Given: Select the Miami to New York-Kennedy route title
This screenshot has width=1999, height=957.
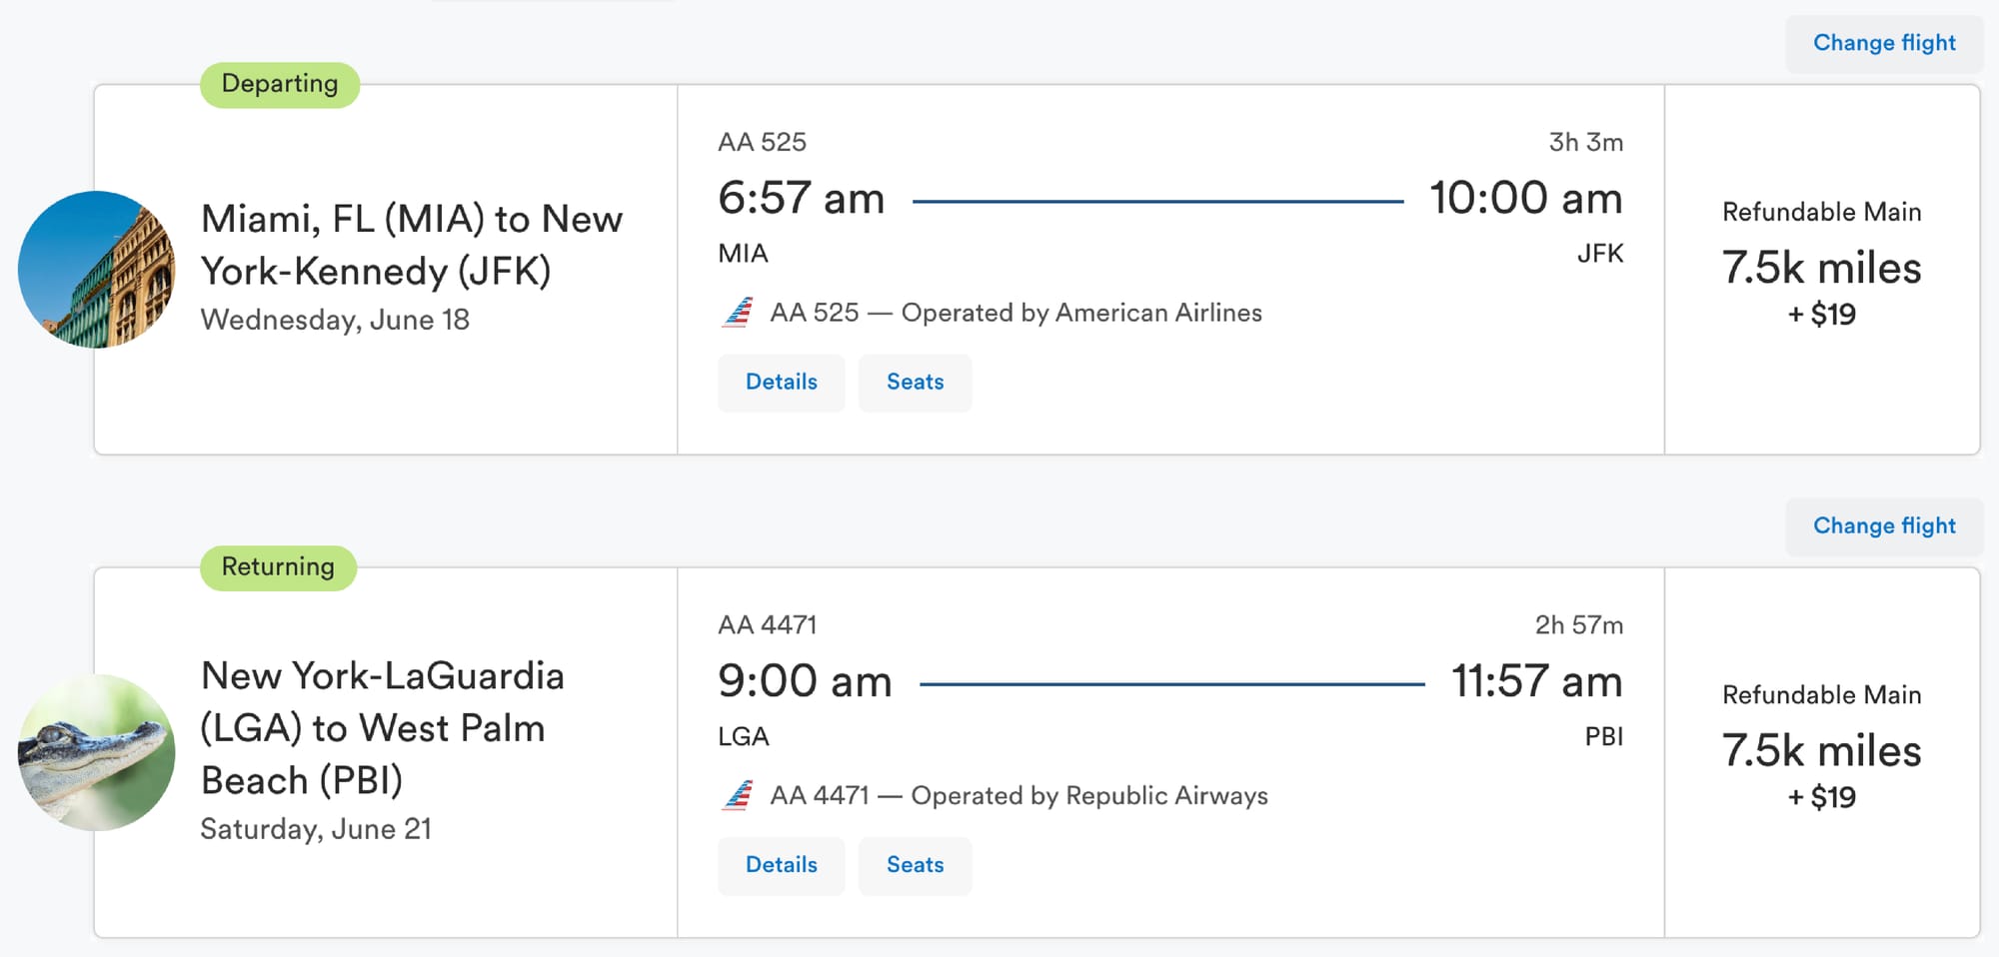Looking at the screenshot, I should tap(411, 245).
